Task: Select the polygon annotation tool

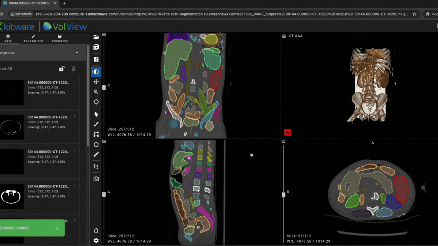Action: pos(96,144)
